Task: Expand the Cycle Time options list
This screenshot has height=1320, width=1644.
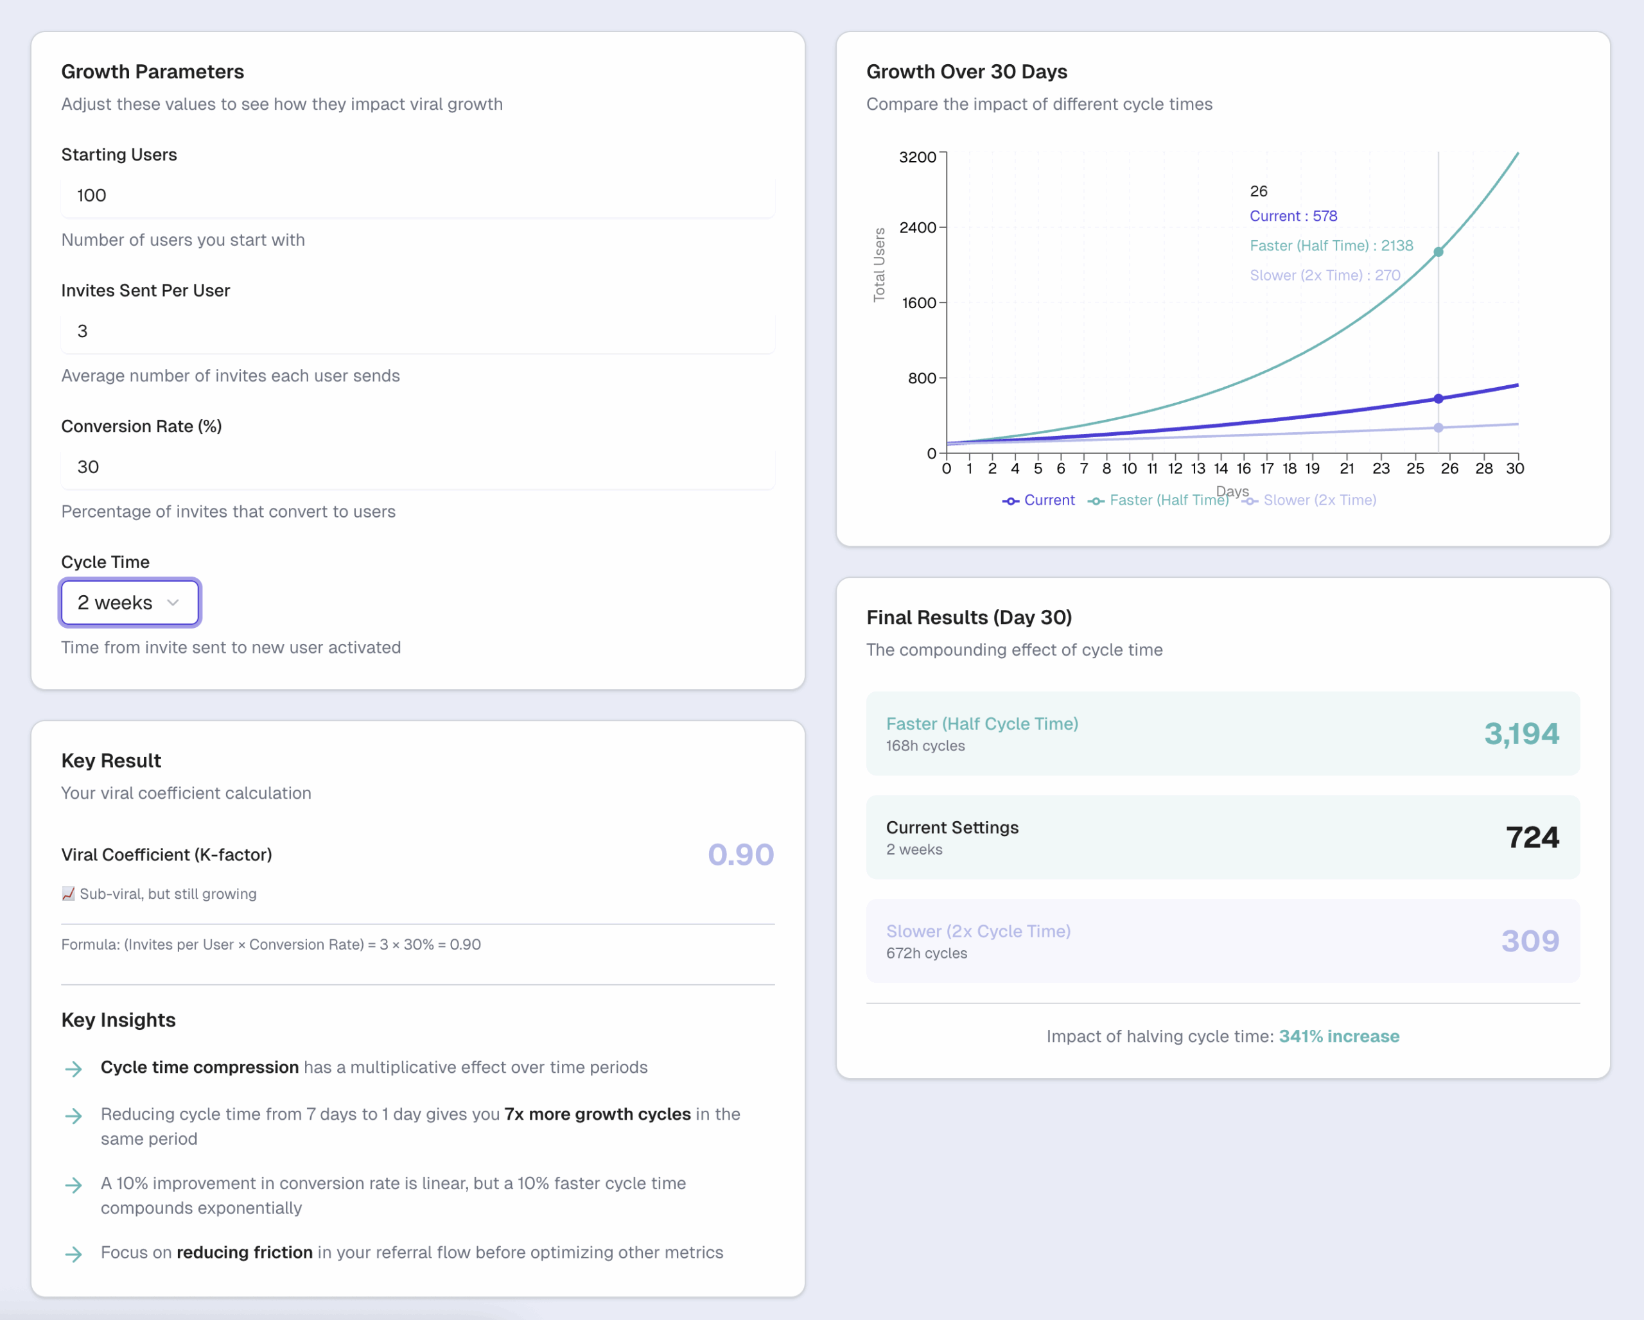Action: pos(130,602)
